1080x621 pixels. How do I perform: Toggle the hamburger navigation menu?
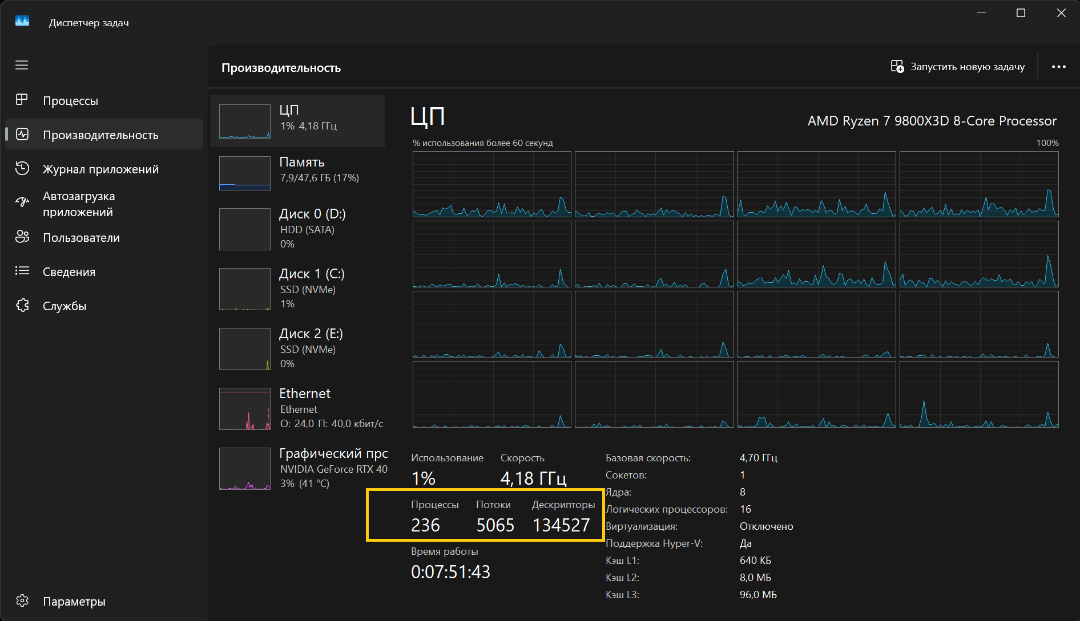click(x=22, y=66)
